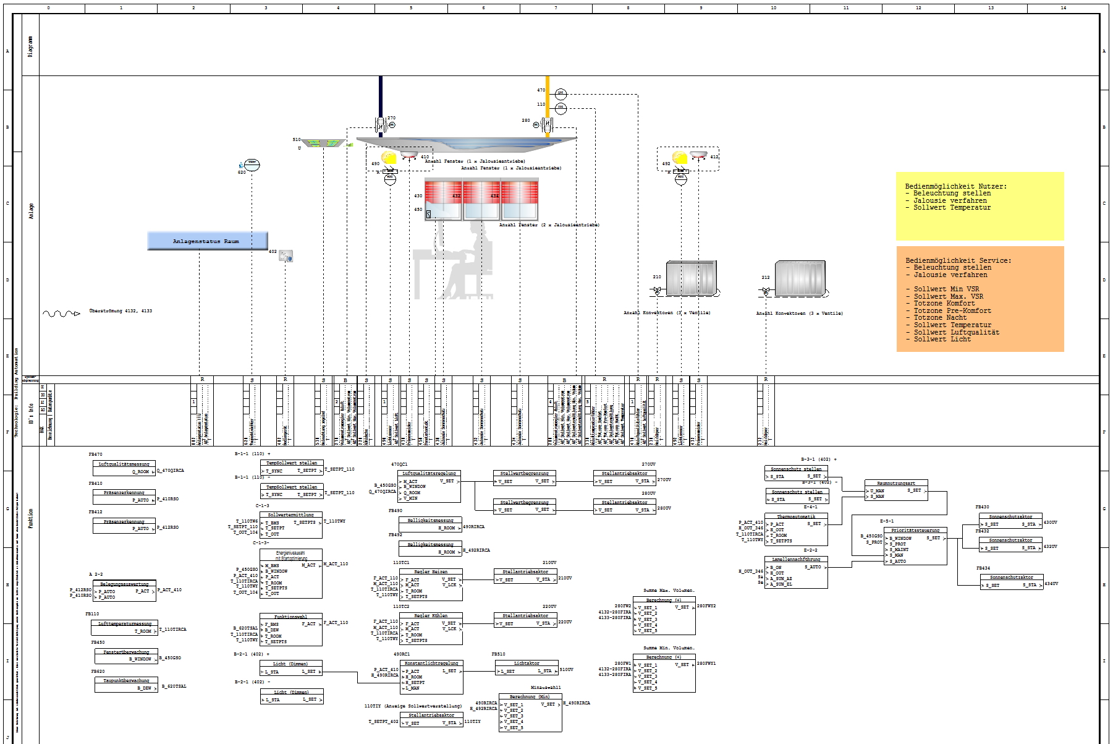The image size is (1113, 744).
Task: Click Anzahl Fenster (2 x Jalousieantriebe) label
Action: tap(549, 224)
